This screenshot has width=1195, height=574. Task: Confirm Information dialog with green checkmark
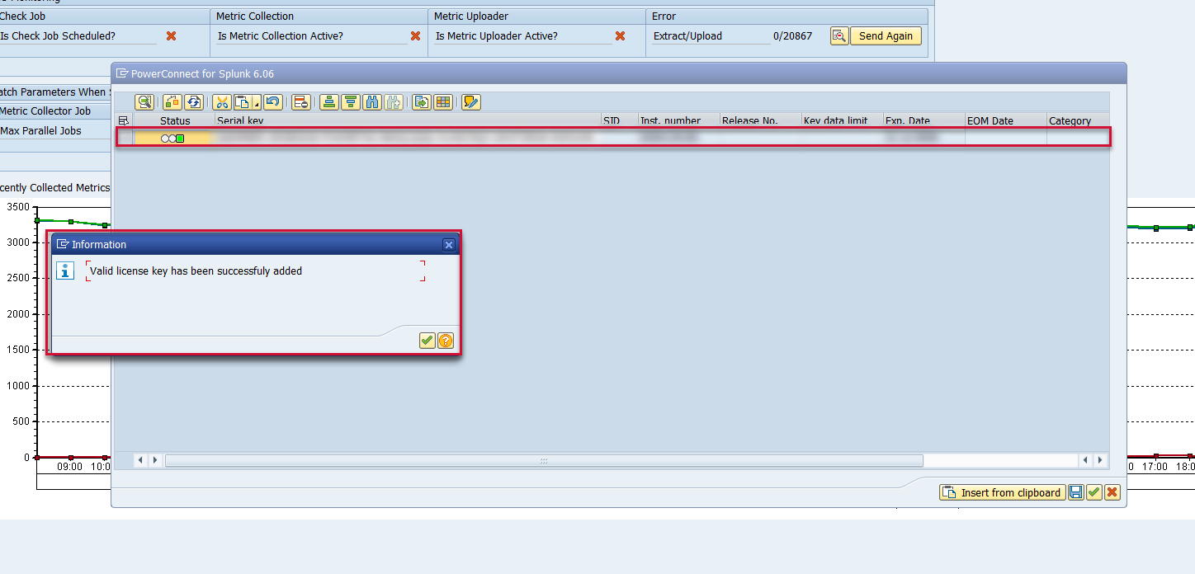[x=427, y=341]
